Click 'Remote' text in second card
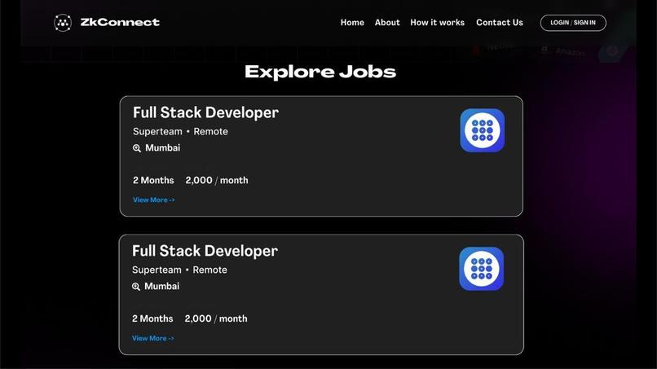The width and height of the screenshot is (657, 369). 210,270
